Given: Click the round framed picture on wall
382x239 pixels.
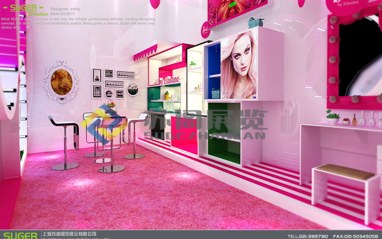Looking at the screenshot, I should coord(133,89).
